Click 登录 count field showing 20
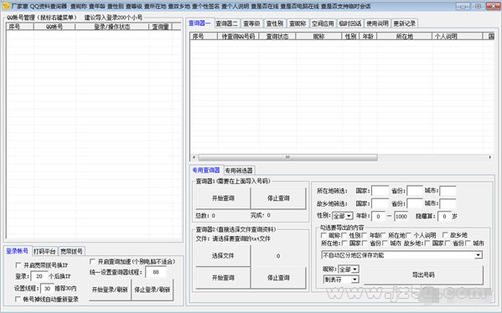The height and width of the screenshot is (313, 502). point(39,276)
